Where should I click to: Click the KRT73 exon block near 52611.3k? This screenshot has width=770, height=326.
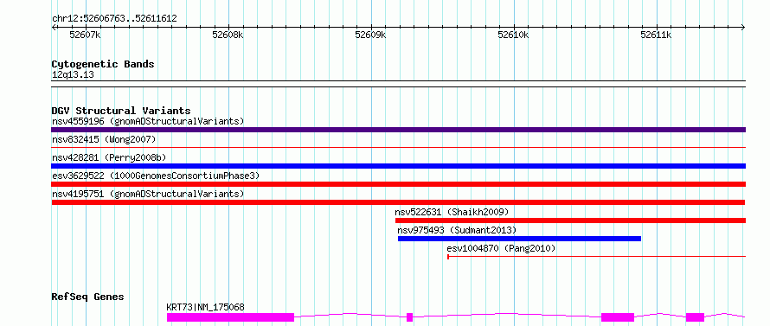point(695,317)
